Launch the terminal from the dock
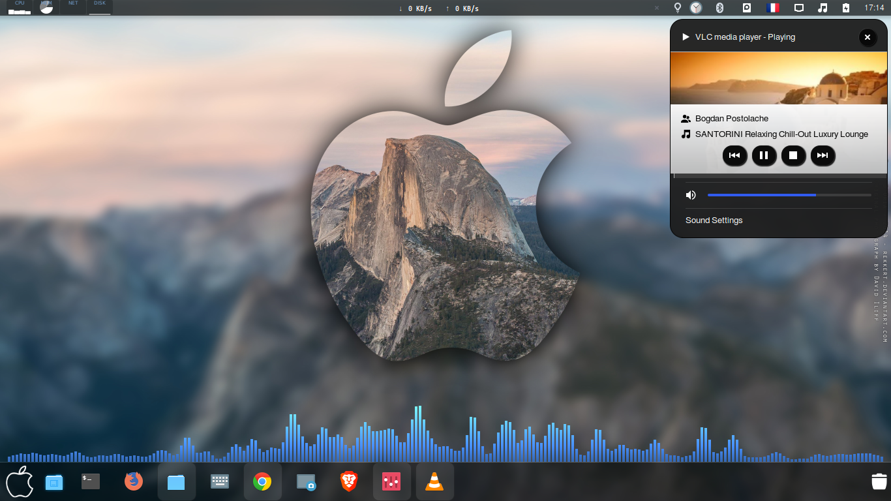Image resolution: width=891 pixels, height=501 pixels. (91, 481)
